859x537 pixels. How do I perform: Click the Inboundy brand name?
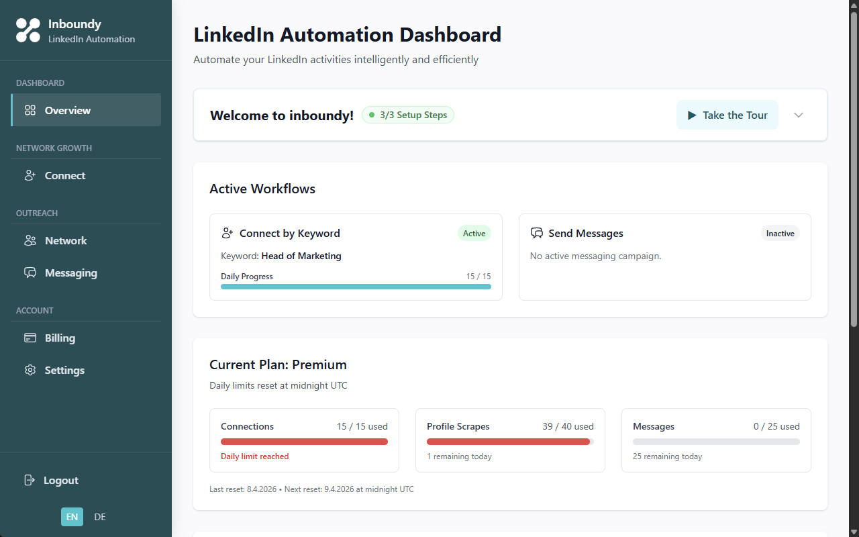[74, 23]
